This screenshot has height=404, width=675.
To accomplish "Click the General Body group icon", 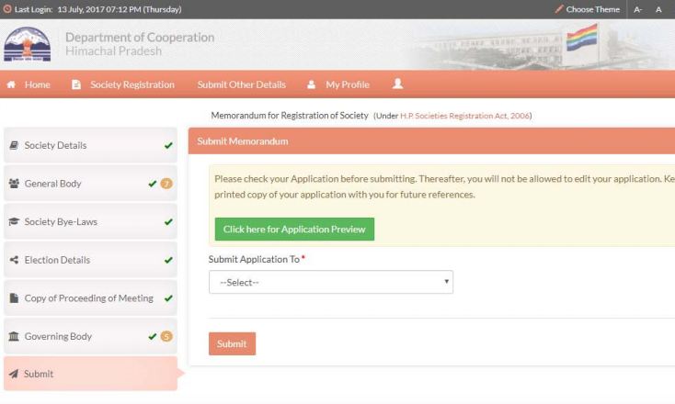I will [x=14, y=184].
